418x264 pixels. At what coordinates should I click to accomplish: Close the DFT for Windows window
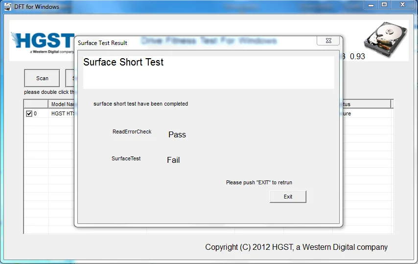[x=402, y=5]
